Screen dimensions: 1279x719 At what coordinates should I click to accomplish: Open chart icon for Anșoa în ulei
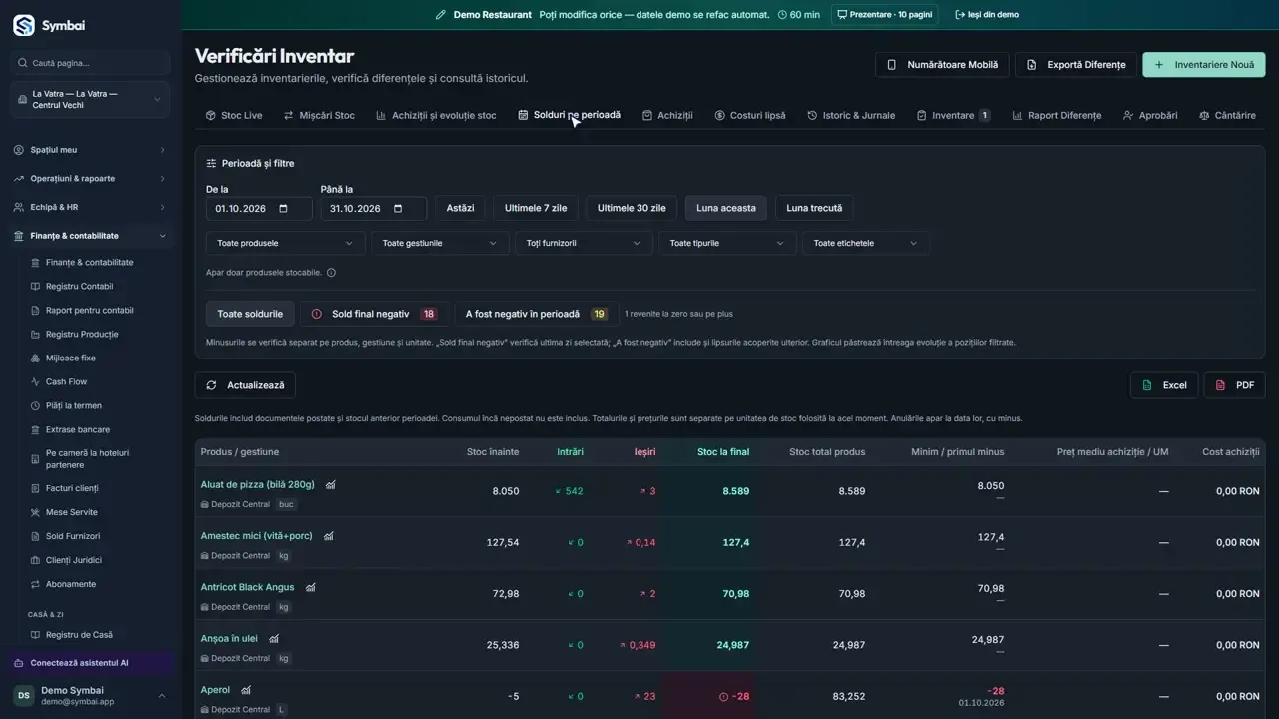coord(273,639)
